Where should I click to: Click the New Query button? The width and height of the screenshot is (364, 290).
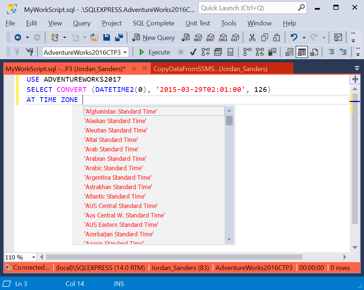[154, 37]
